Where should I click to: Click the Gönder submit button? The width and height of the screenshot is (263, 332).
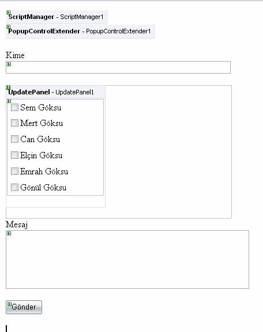(24, 307)
